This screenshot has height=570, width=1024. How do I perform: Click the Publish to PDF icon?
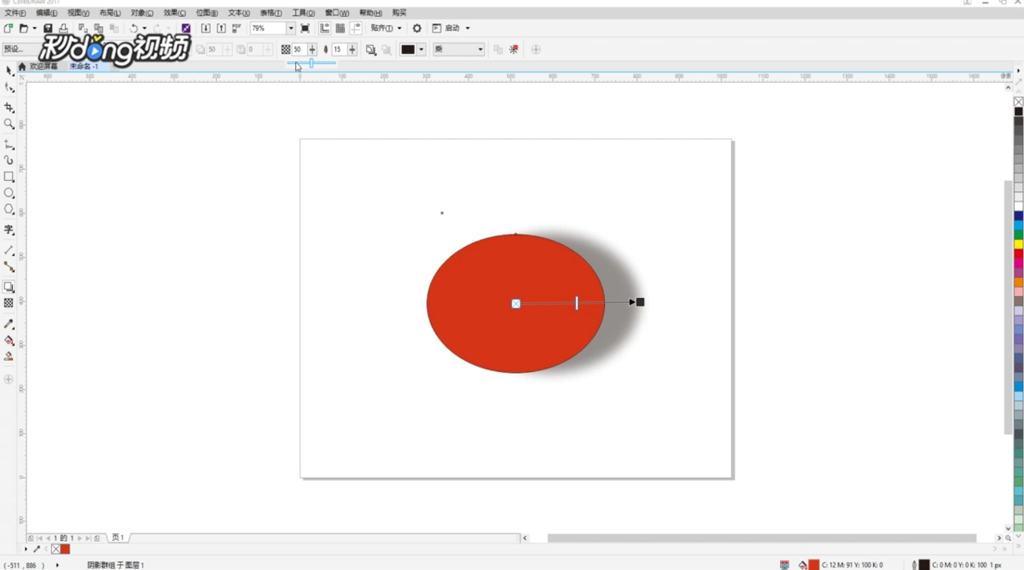[x=236, y=28]
